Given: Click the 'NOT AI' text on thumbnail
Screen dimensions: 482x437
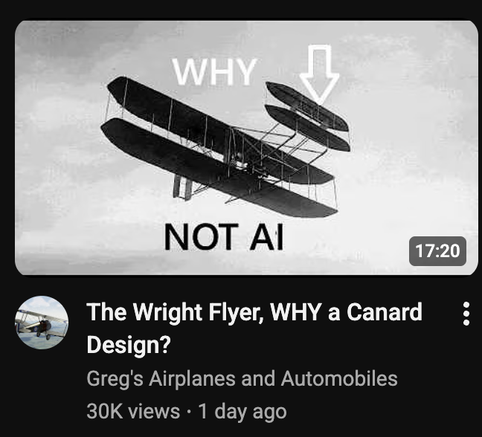Looking at the screenshot, I should (224, 237).
